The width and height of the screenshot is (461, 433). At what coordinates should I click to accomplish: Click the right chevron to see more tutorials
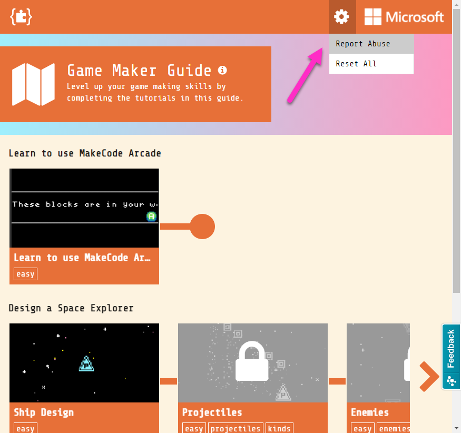429,377
